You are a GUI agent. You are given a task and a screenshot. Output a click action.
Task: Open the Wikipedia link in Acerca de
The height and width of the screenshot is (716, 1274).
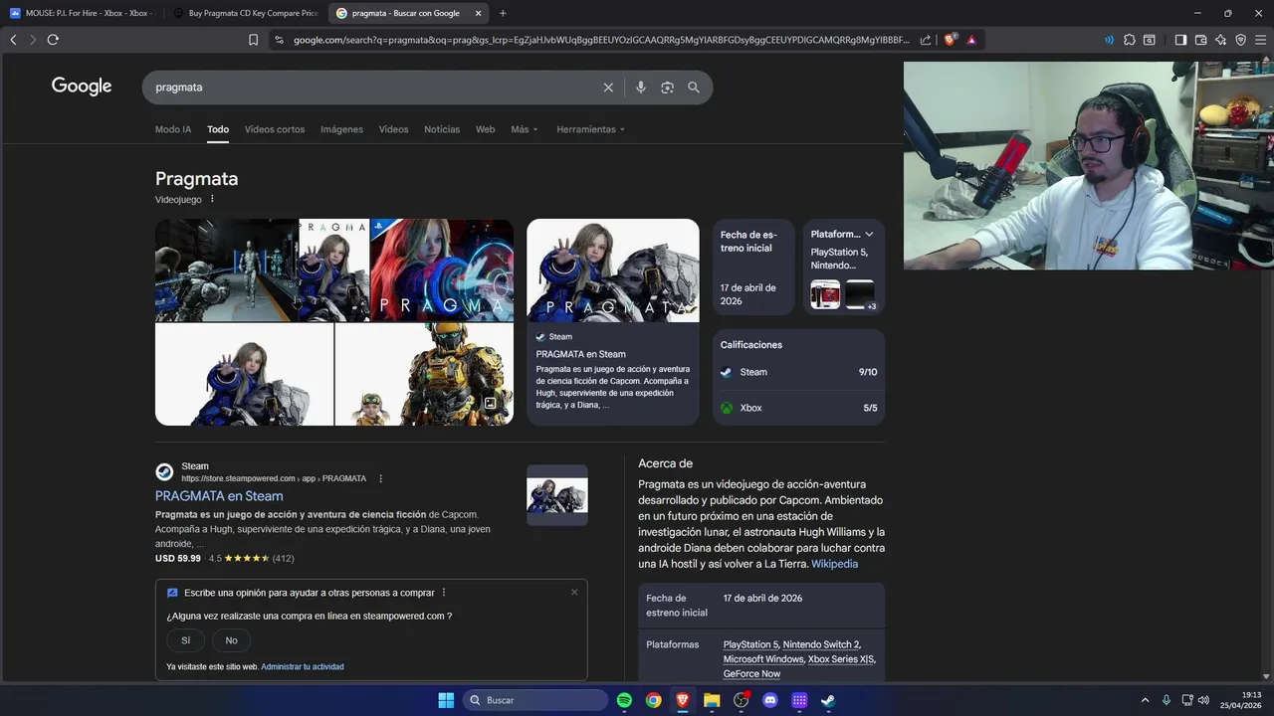pos(834,564)
